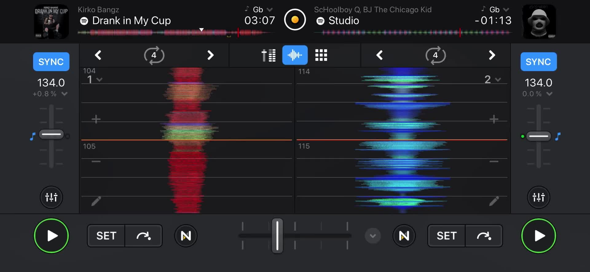Click the right deck time -01:13
590x272 pixels.
[x=493, y=21]
